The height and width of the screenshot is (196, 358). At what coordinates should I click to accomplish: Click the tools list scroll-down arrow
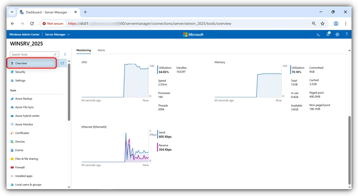click(x=69, y=187)
